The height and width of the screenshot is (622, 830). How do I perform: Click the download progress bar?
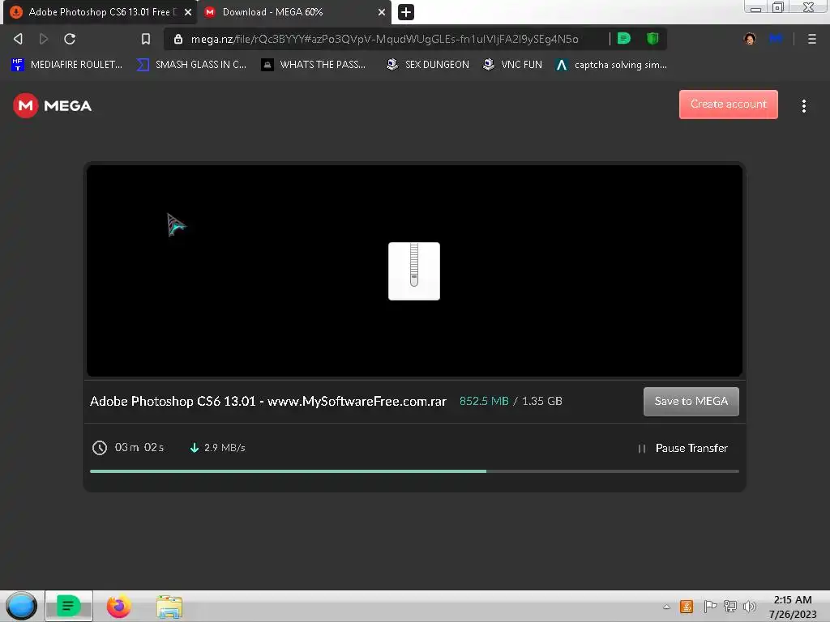(x=414, y=471)
